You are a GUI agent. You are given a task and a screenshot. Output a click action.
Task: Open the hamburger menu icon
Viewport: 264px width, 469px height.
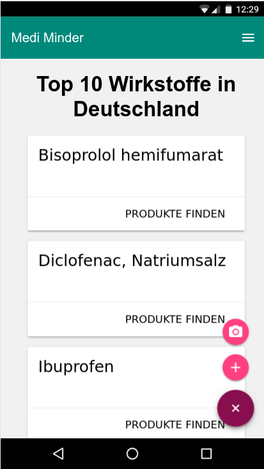tap(248, 38)
